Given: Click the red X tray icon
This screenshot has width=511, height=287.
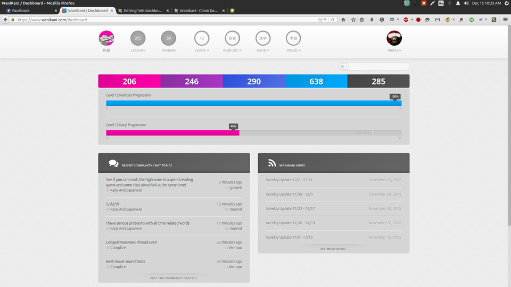Looking at the screenshot, I should pos(424,3).
